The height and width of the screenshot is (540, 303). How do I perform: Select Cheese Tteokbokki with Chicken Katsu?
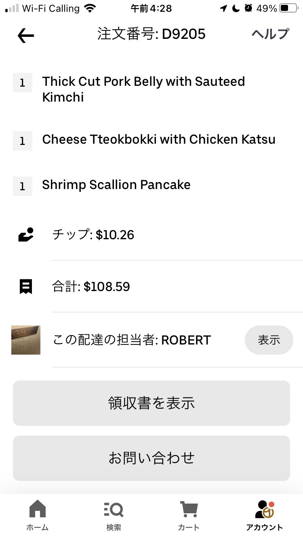click(159, 140)
